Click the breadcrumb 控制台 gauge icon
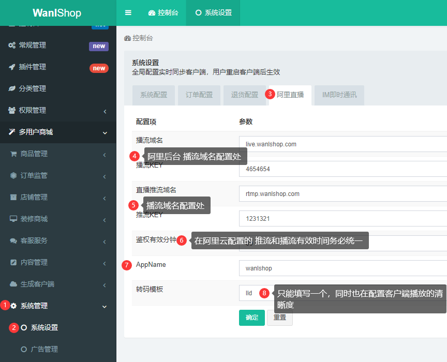This screenshot has width=447, height=362. [127, 38]
